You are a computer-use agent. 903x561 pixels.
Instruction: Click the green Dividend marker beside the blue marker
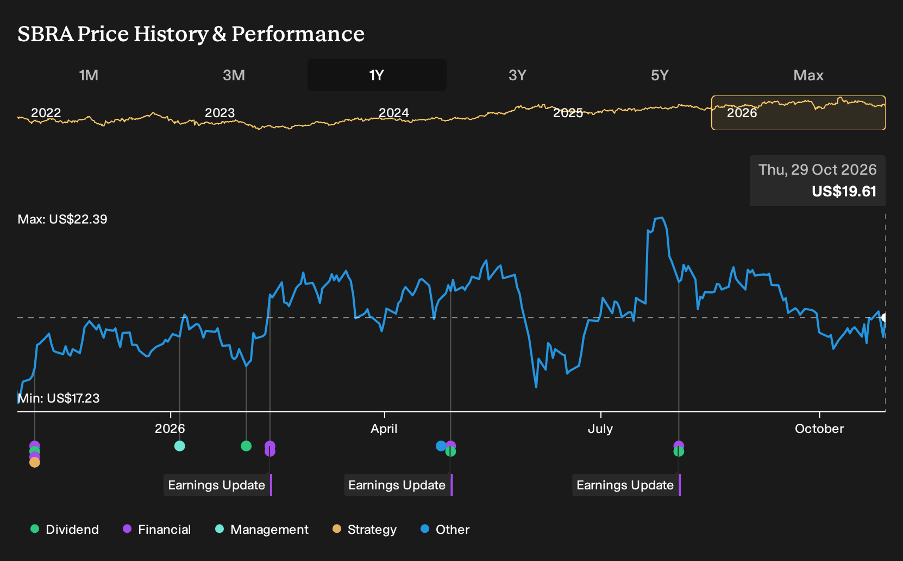point(450,451)
